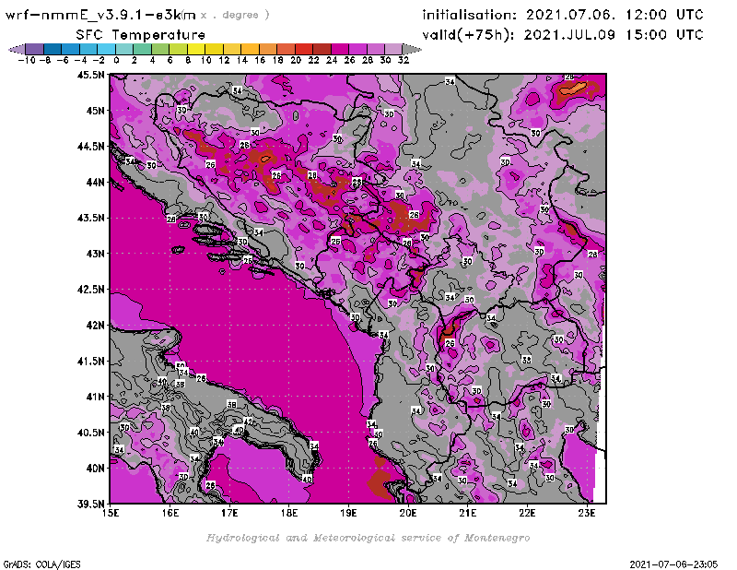Click the green 4 to 6 legend swatch

[x=160, y=50]
